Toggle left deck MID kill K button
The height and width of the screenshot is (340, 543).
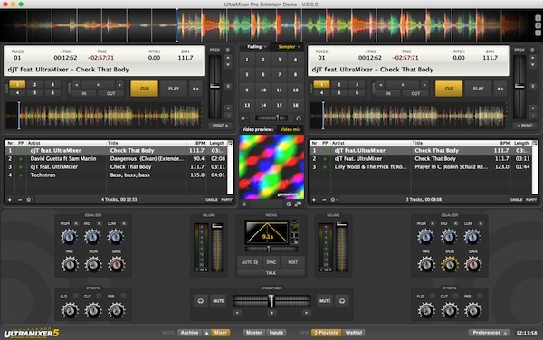point(100,223)
